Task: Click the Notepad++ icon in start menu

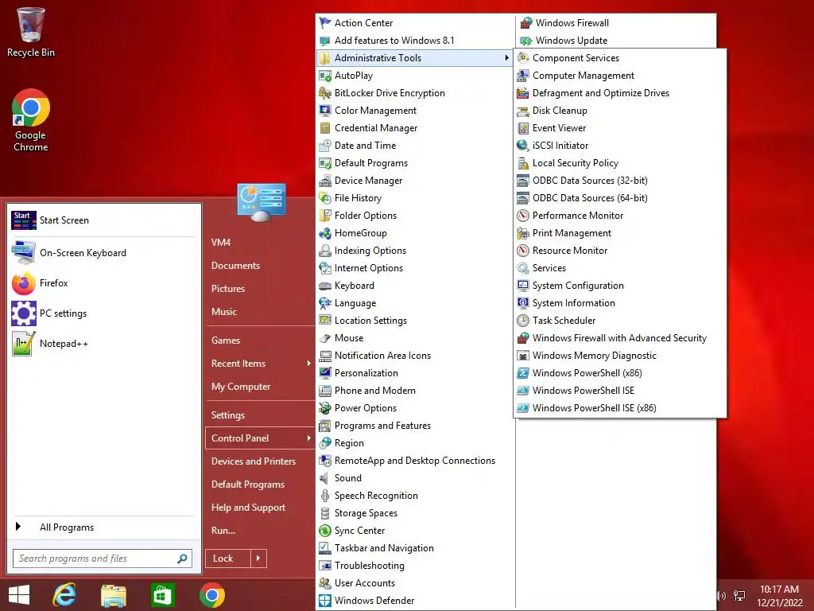Action: (23, 344)
